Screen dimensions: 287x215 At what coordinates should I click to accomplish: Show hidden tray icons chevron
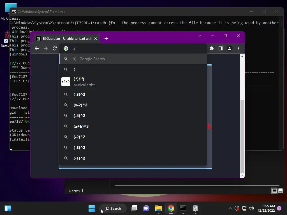point(230,208)
